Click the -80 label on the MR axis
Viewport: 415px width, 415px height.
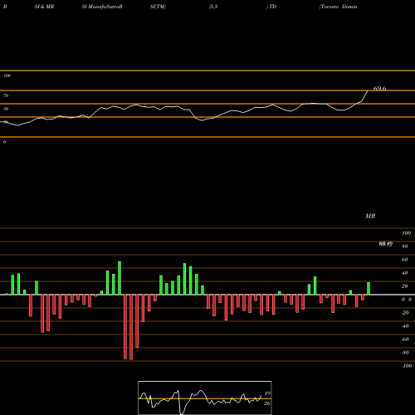click(405, 353)
